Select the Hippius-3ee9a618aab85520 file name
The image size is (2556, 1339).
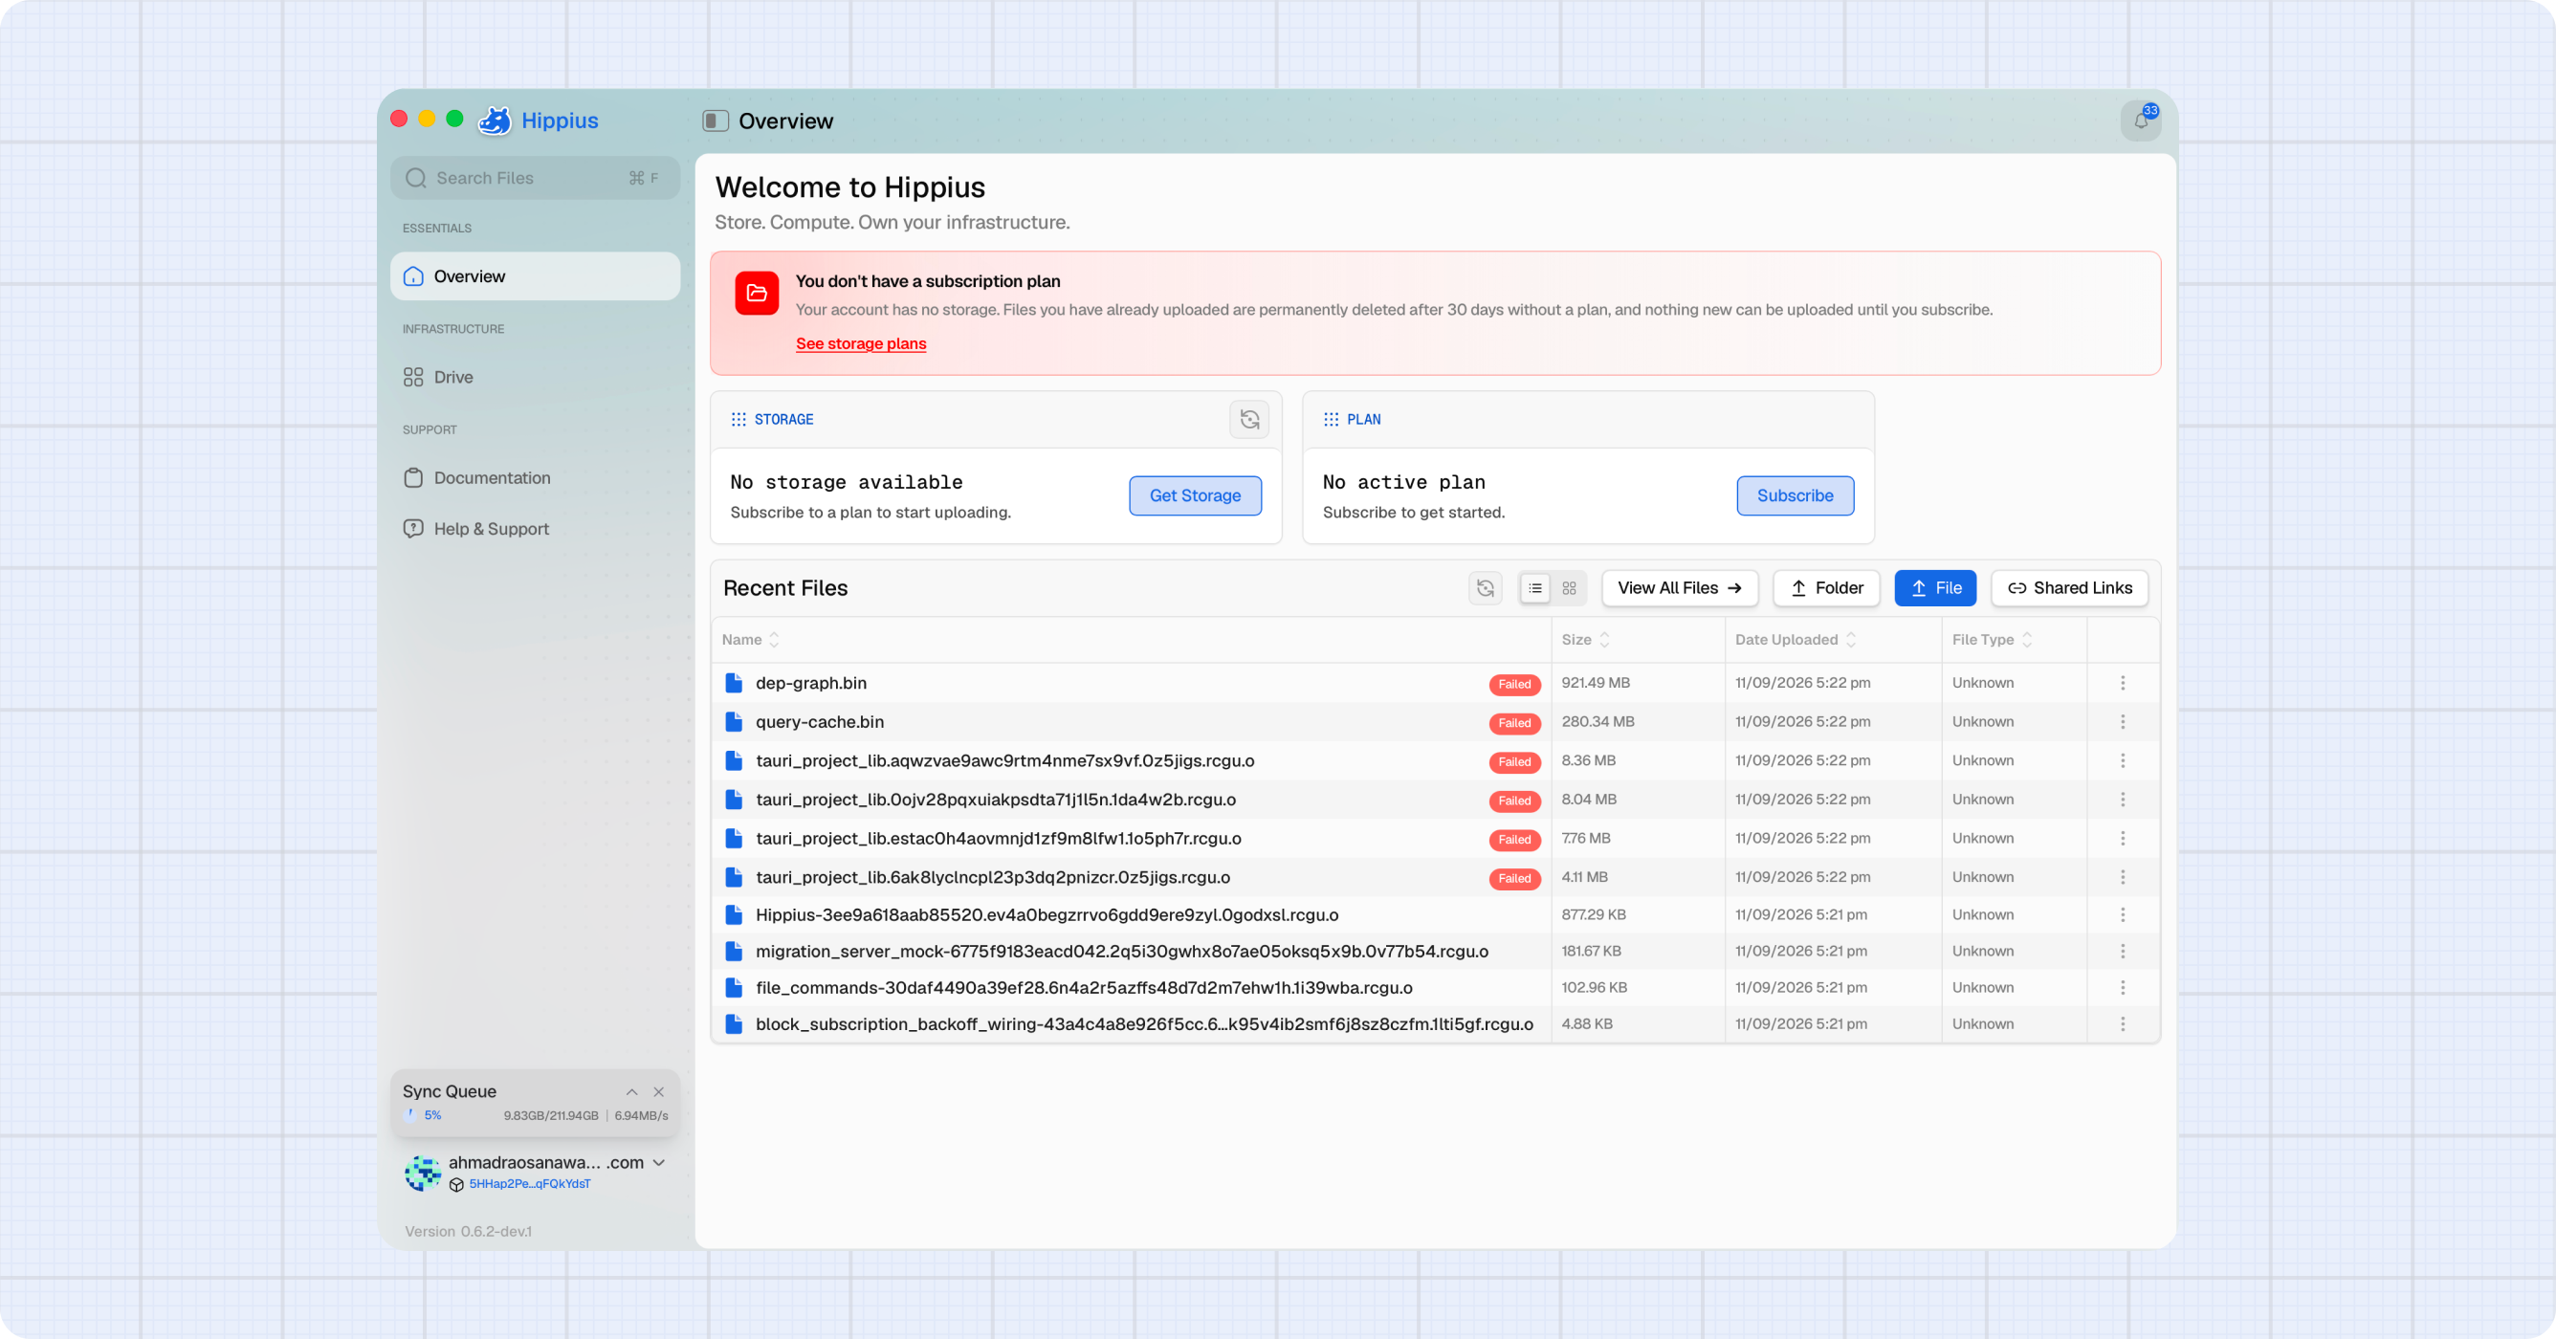pyautogui.click(x=1047, y=914)
